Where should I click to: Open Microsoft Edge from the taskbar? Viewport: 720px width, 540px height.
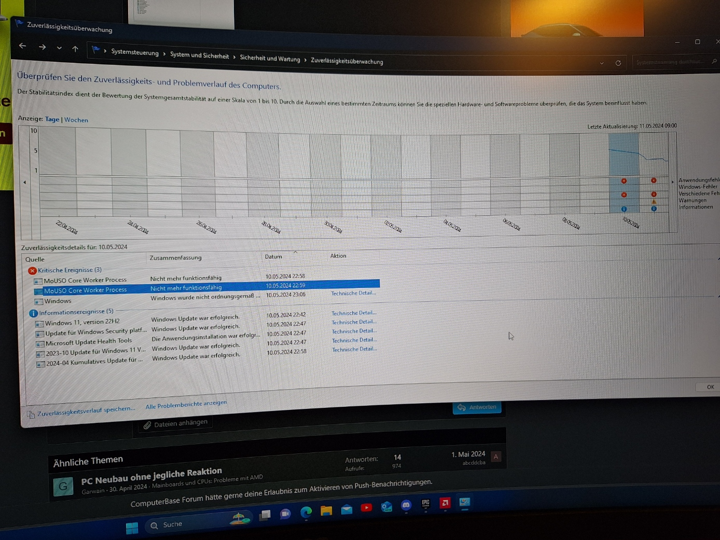(306, 513)
